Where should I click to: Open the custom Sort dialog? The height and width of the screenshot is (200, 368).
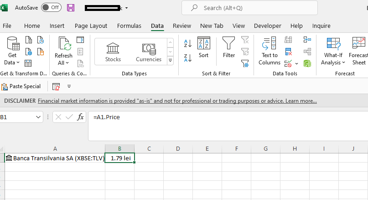(x=203, y=47)
